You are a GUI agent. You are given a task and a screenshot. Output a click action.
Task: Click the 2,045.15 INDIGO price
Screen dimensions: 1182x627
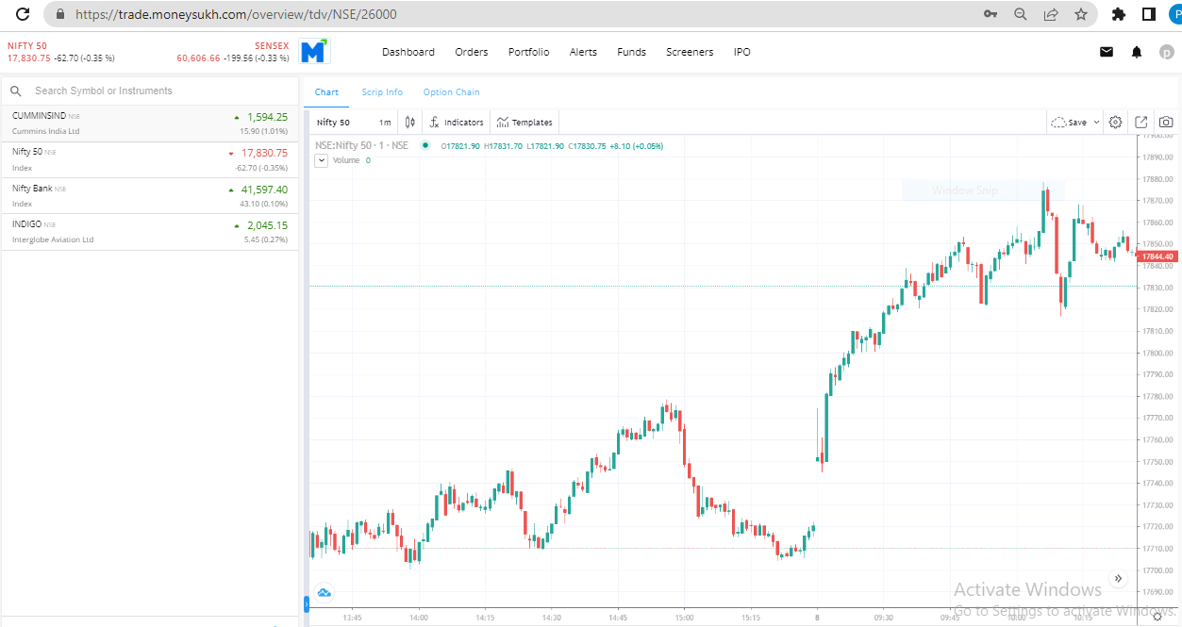point(267,225)
